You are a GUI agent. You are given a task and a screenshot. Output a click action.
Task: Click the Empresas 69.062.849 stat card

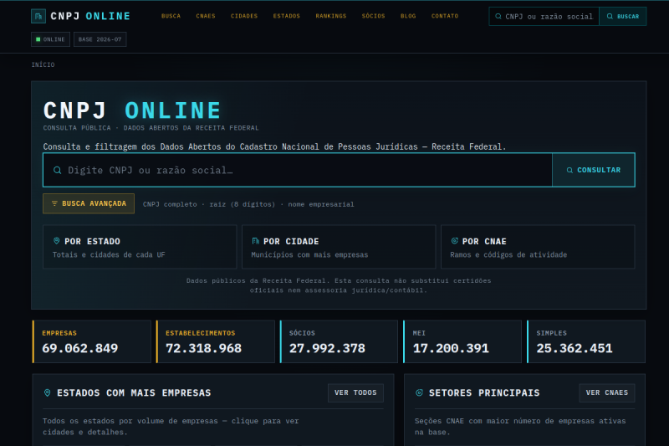(92, 341)
